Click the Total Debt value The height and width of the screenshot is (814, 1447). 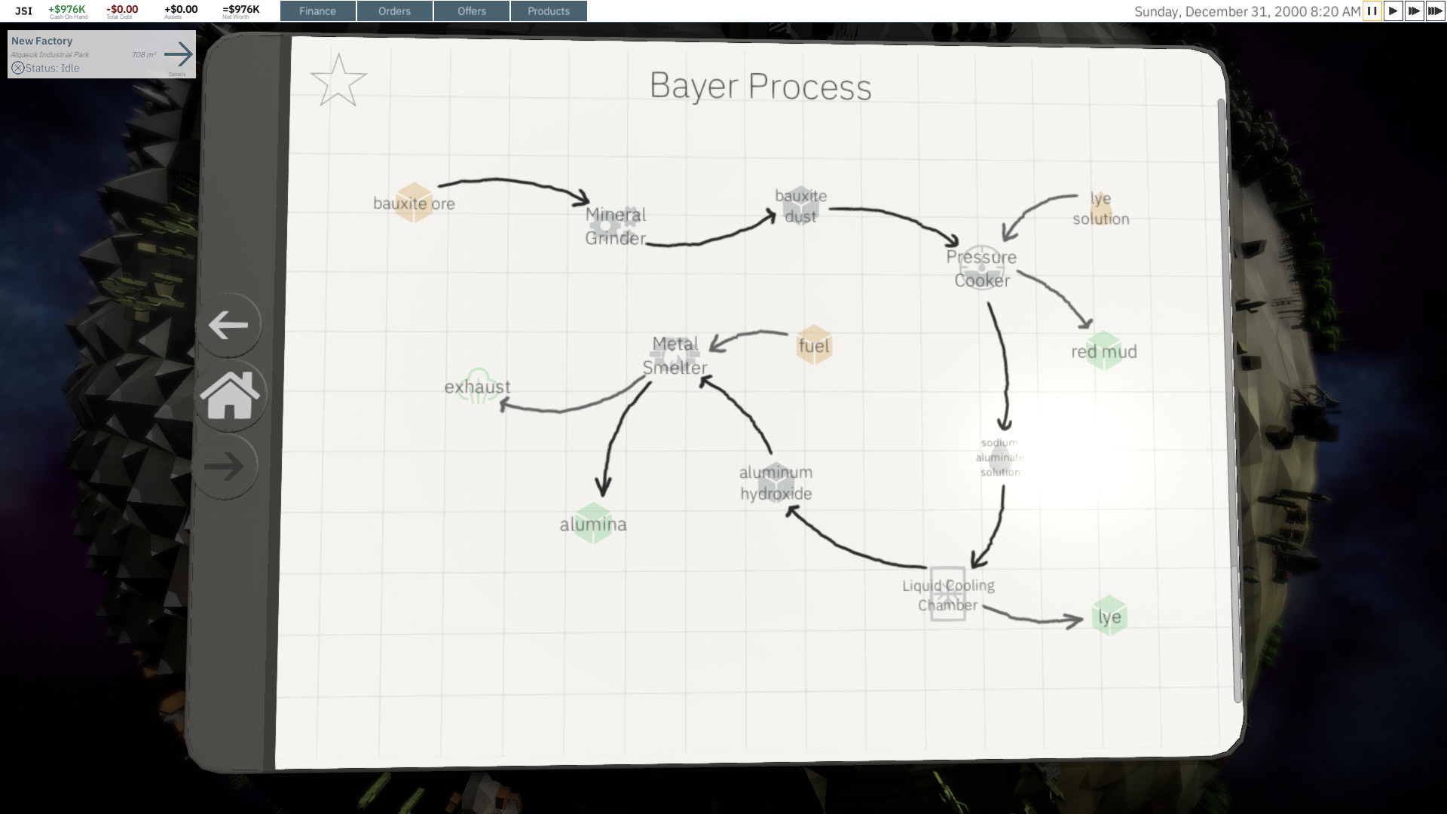coord(122,10)
